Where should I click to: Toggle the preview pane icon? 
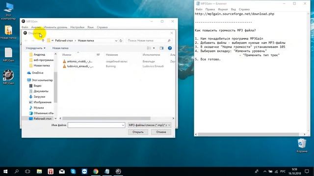tap(161, 48)
